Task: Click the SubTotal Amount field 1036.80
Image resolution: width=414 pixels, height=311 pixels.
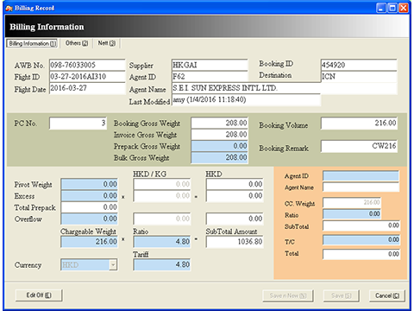Action: 235,242
